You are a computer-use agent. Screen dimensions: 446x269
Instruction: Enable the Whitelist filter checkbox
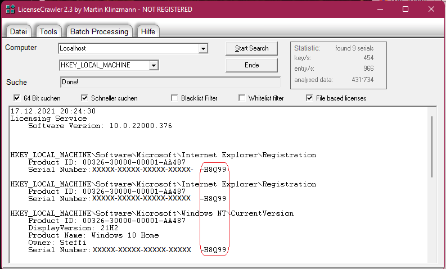(x=242, y=98)
